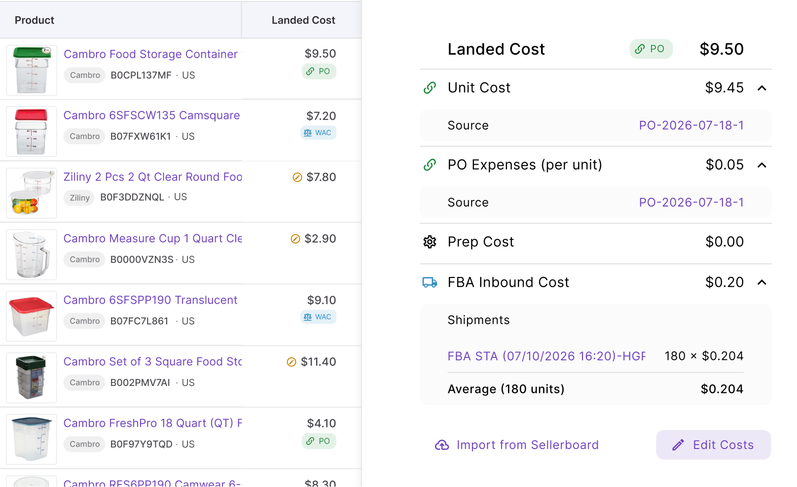Click the Average (180 units) row
The image size is (797, 487).
click(x=595, y=389)
